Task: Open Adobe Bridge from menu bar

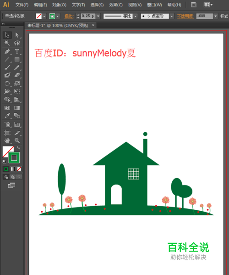Action: (194, 5)
